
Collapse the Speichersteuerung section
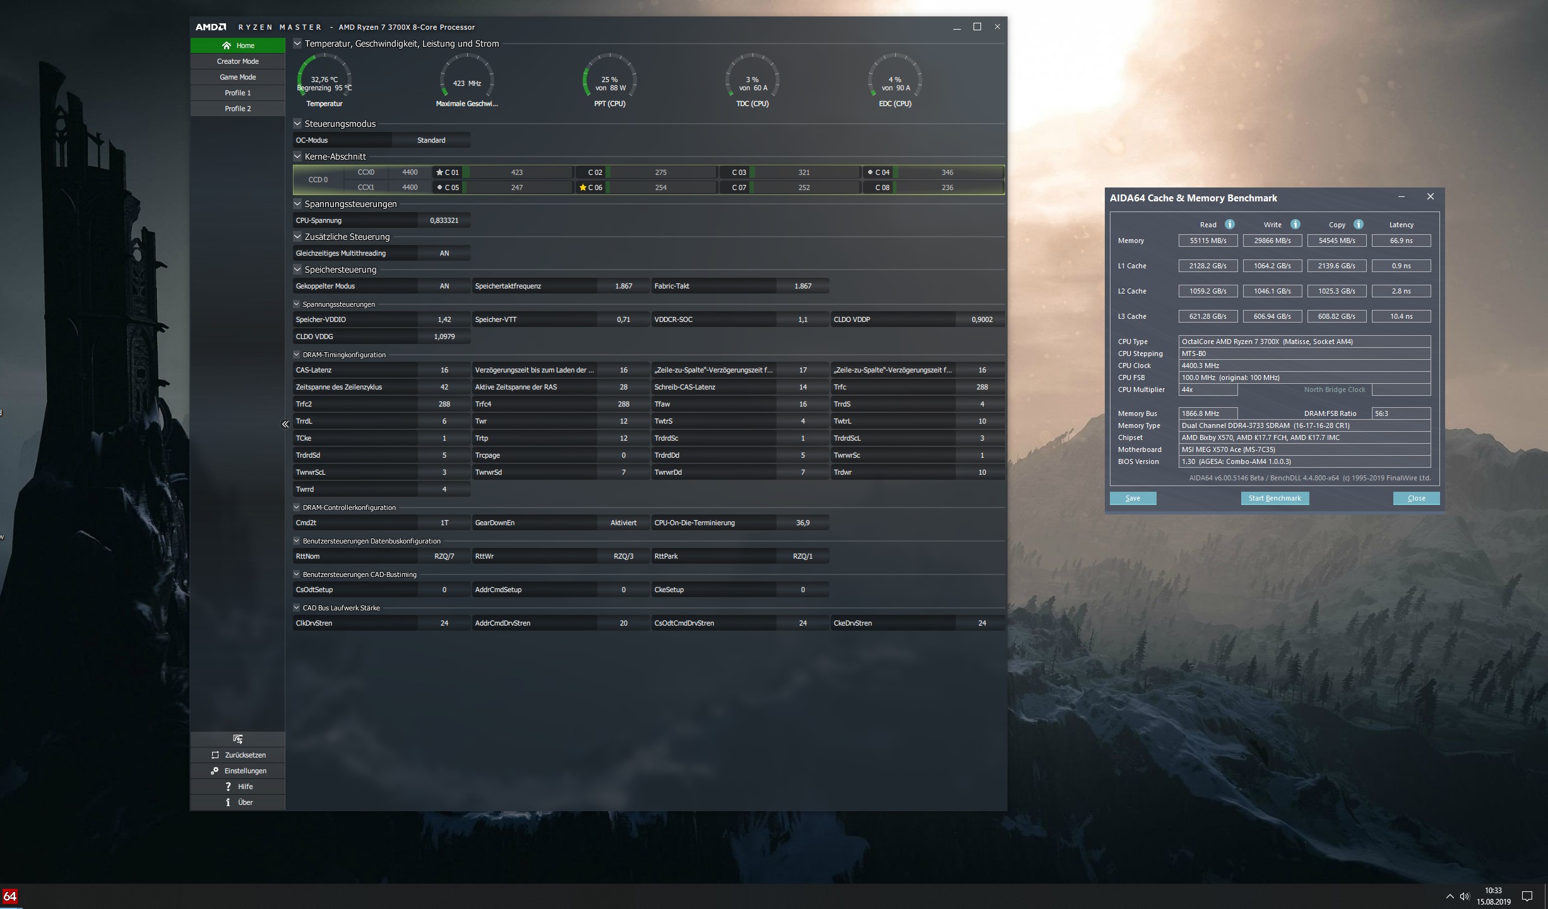point(297,270)
